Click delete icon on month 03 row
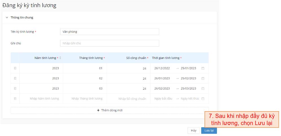 coord(15,89)
